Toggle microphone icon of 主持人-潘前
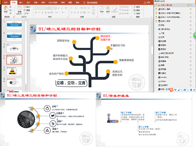This screenshot has width=196, height=148. pos(190,9)
